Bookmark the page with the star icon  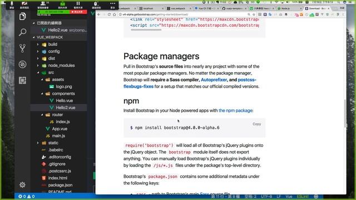pyautogui.click(x=254, y=14)
